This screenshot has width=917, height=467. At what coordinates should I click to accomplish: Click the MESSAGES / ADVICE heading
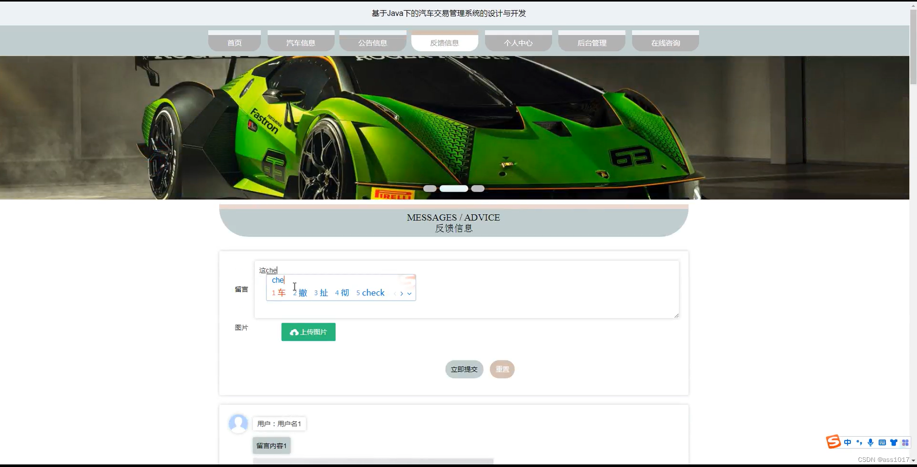[453, 217]
